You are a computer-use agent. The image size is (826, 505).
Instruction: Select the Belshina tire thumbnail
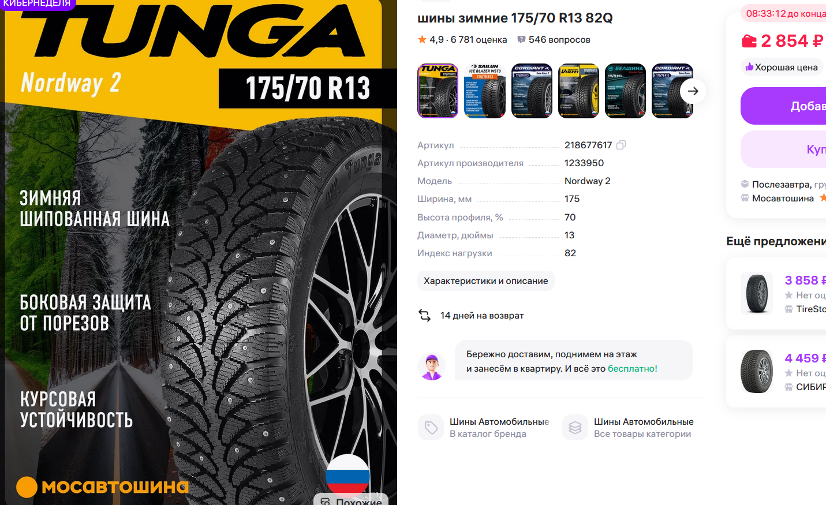(x=625, y=91)
